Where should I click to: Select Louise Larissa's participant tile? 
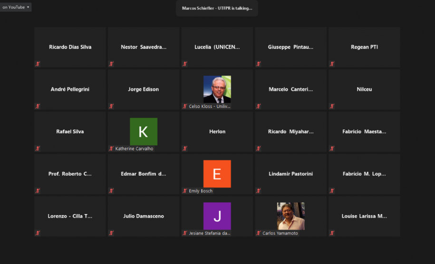coord(364,216)
